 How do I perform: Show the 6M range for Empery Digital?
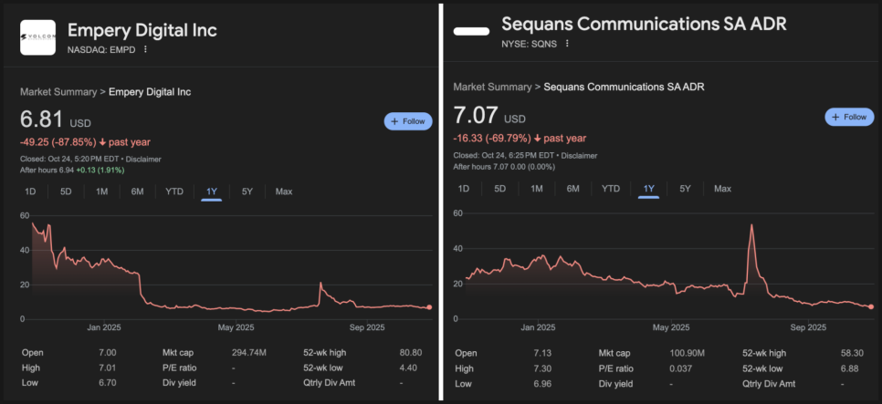[138, 192]
